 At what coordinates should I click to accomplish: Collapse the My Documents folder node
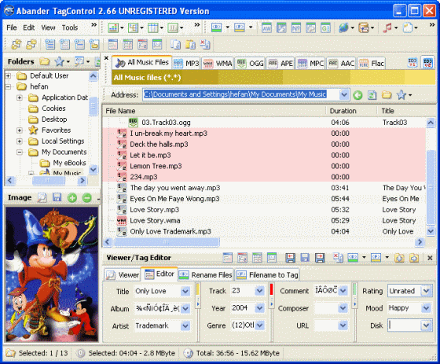coord(20,152)
